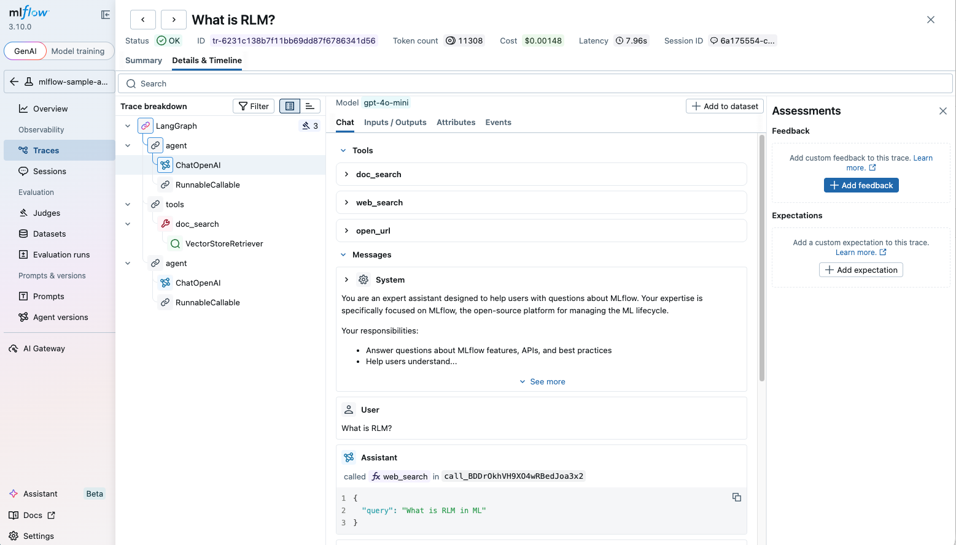Close the Assessments panel
The image size is (956, 545).
click(x=942, y=111)
